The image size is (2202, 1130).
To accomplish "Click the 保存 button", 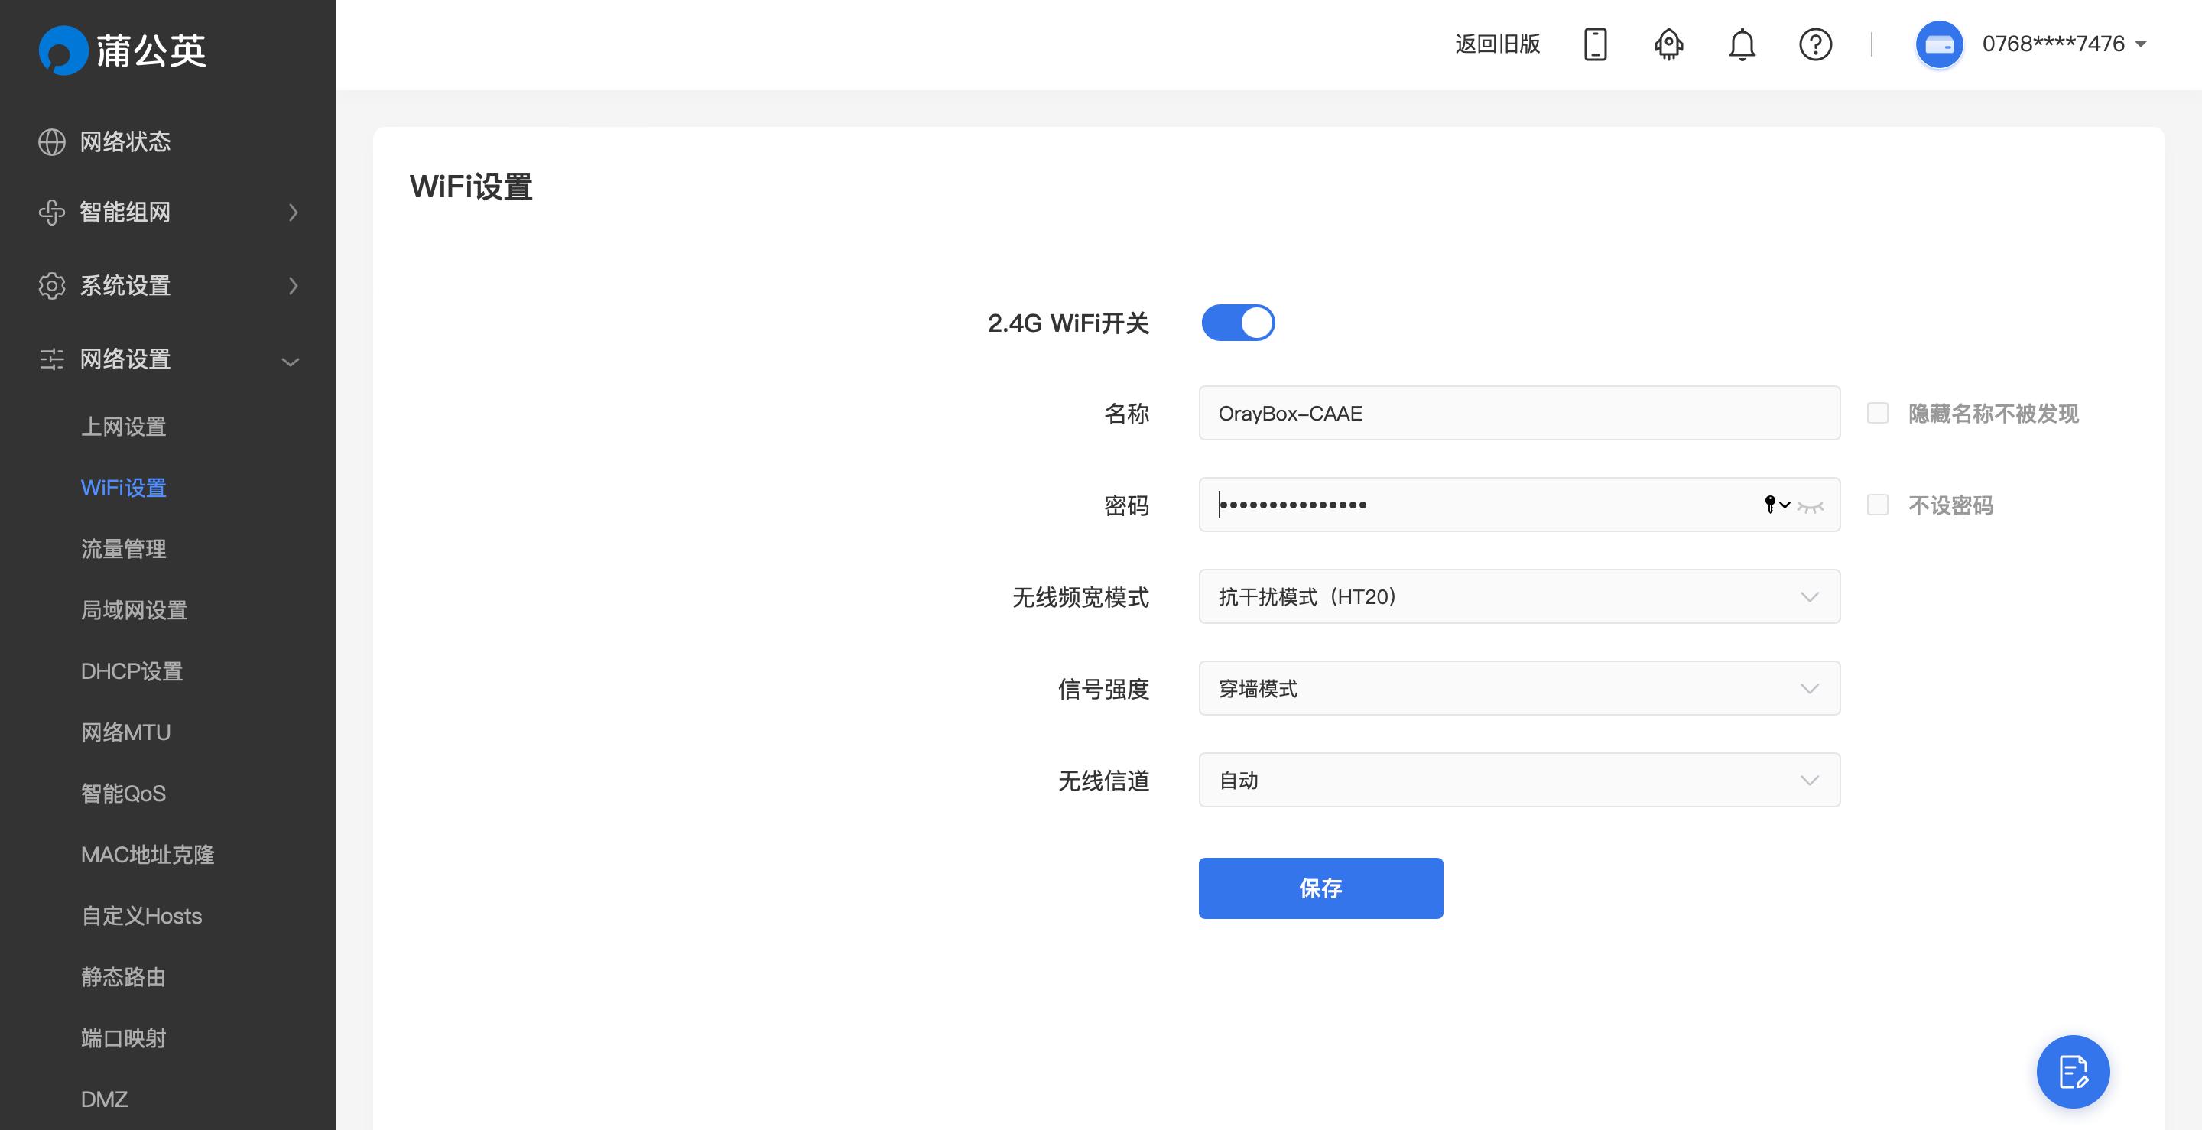I will 1320,888.
